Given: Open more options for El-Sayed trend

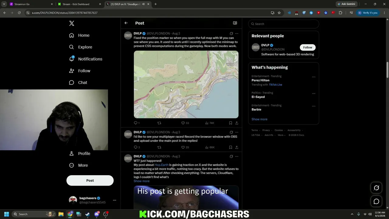Looking at the screenshot, I should [314, 93].
